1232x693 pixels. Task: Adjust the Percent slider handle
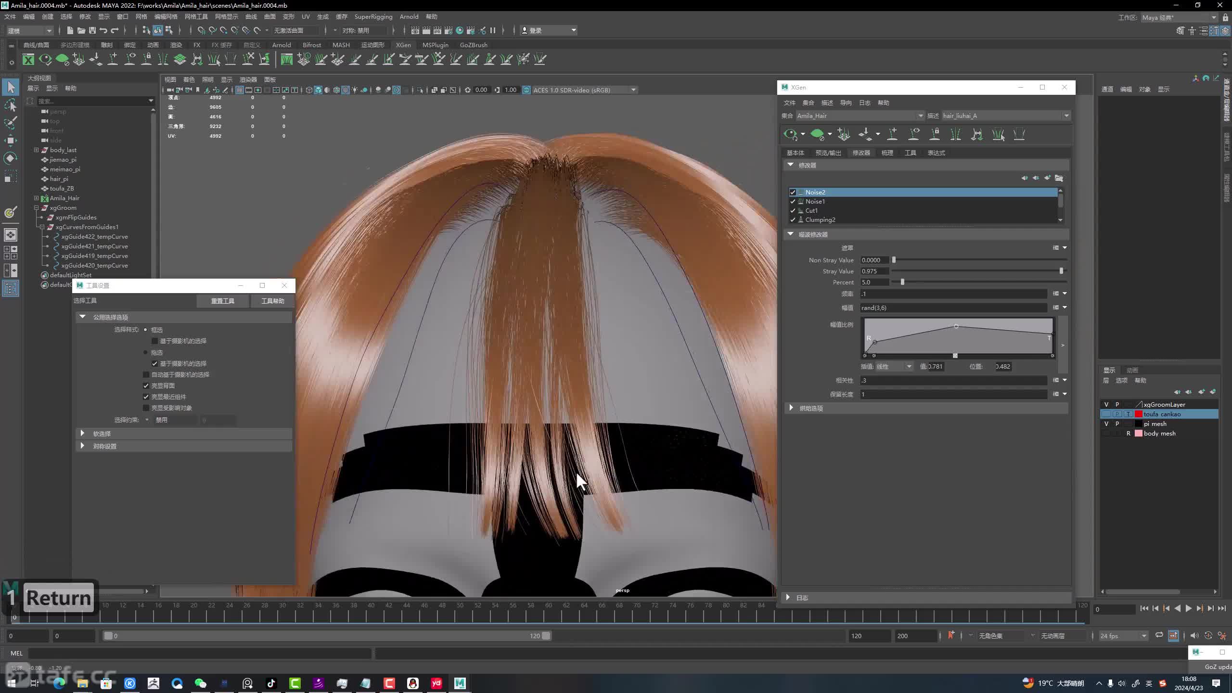902,282
